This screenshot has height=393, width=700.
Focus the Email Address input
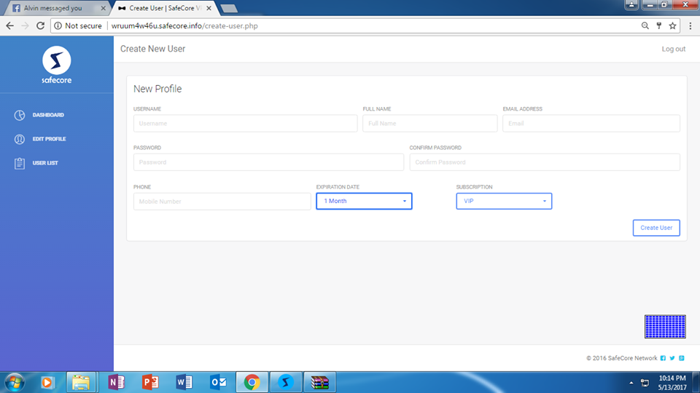(x=591, y=124)
